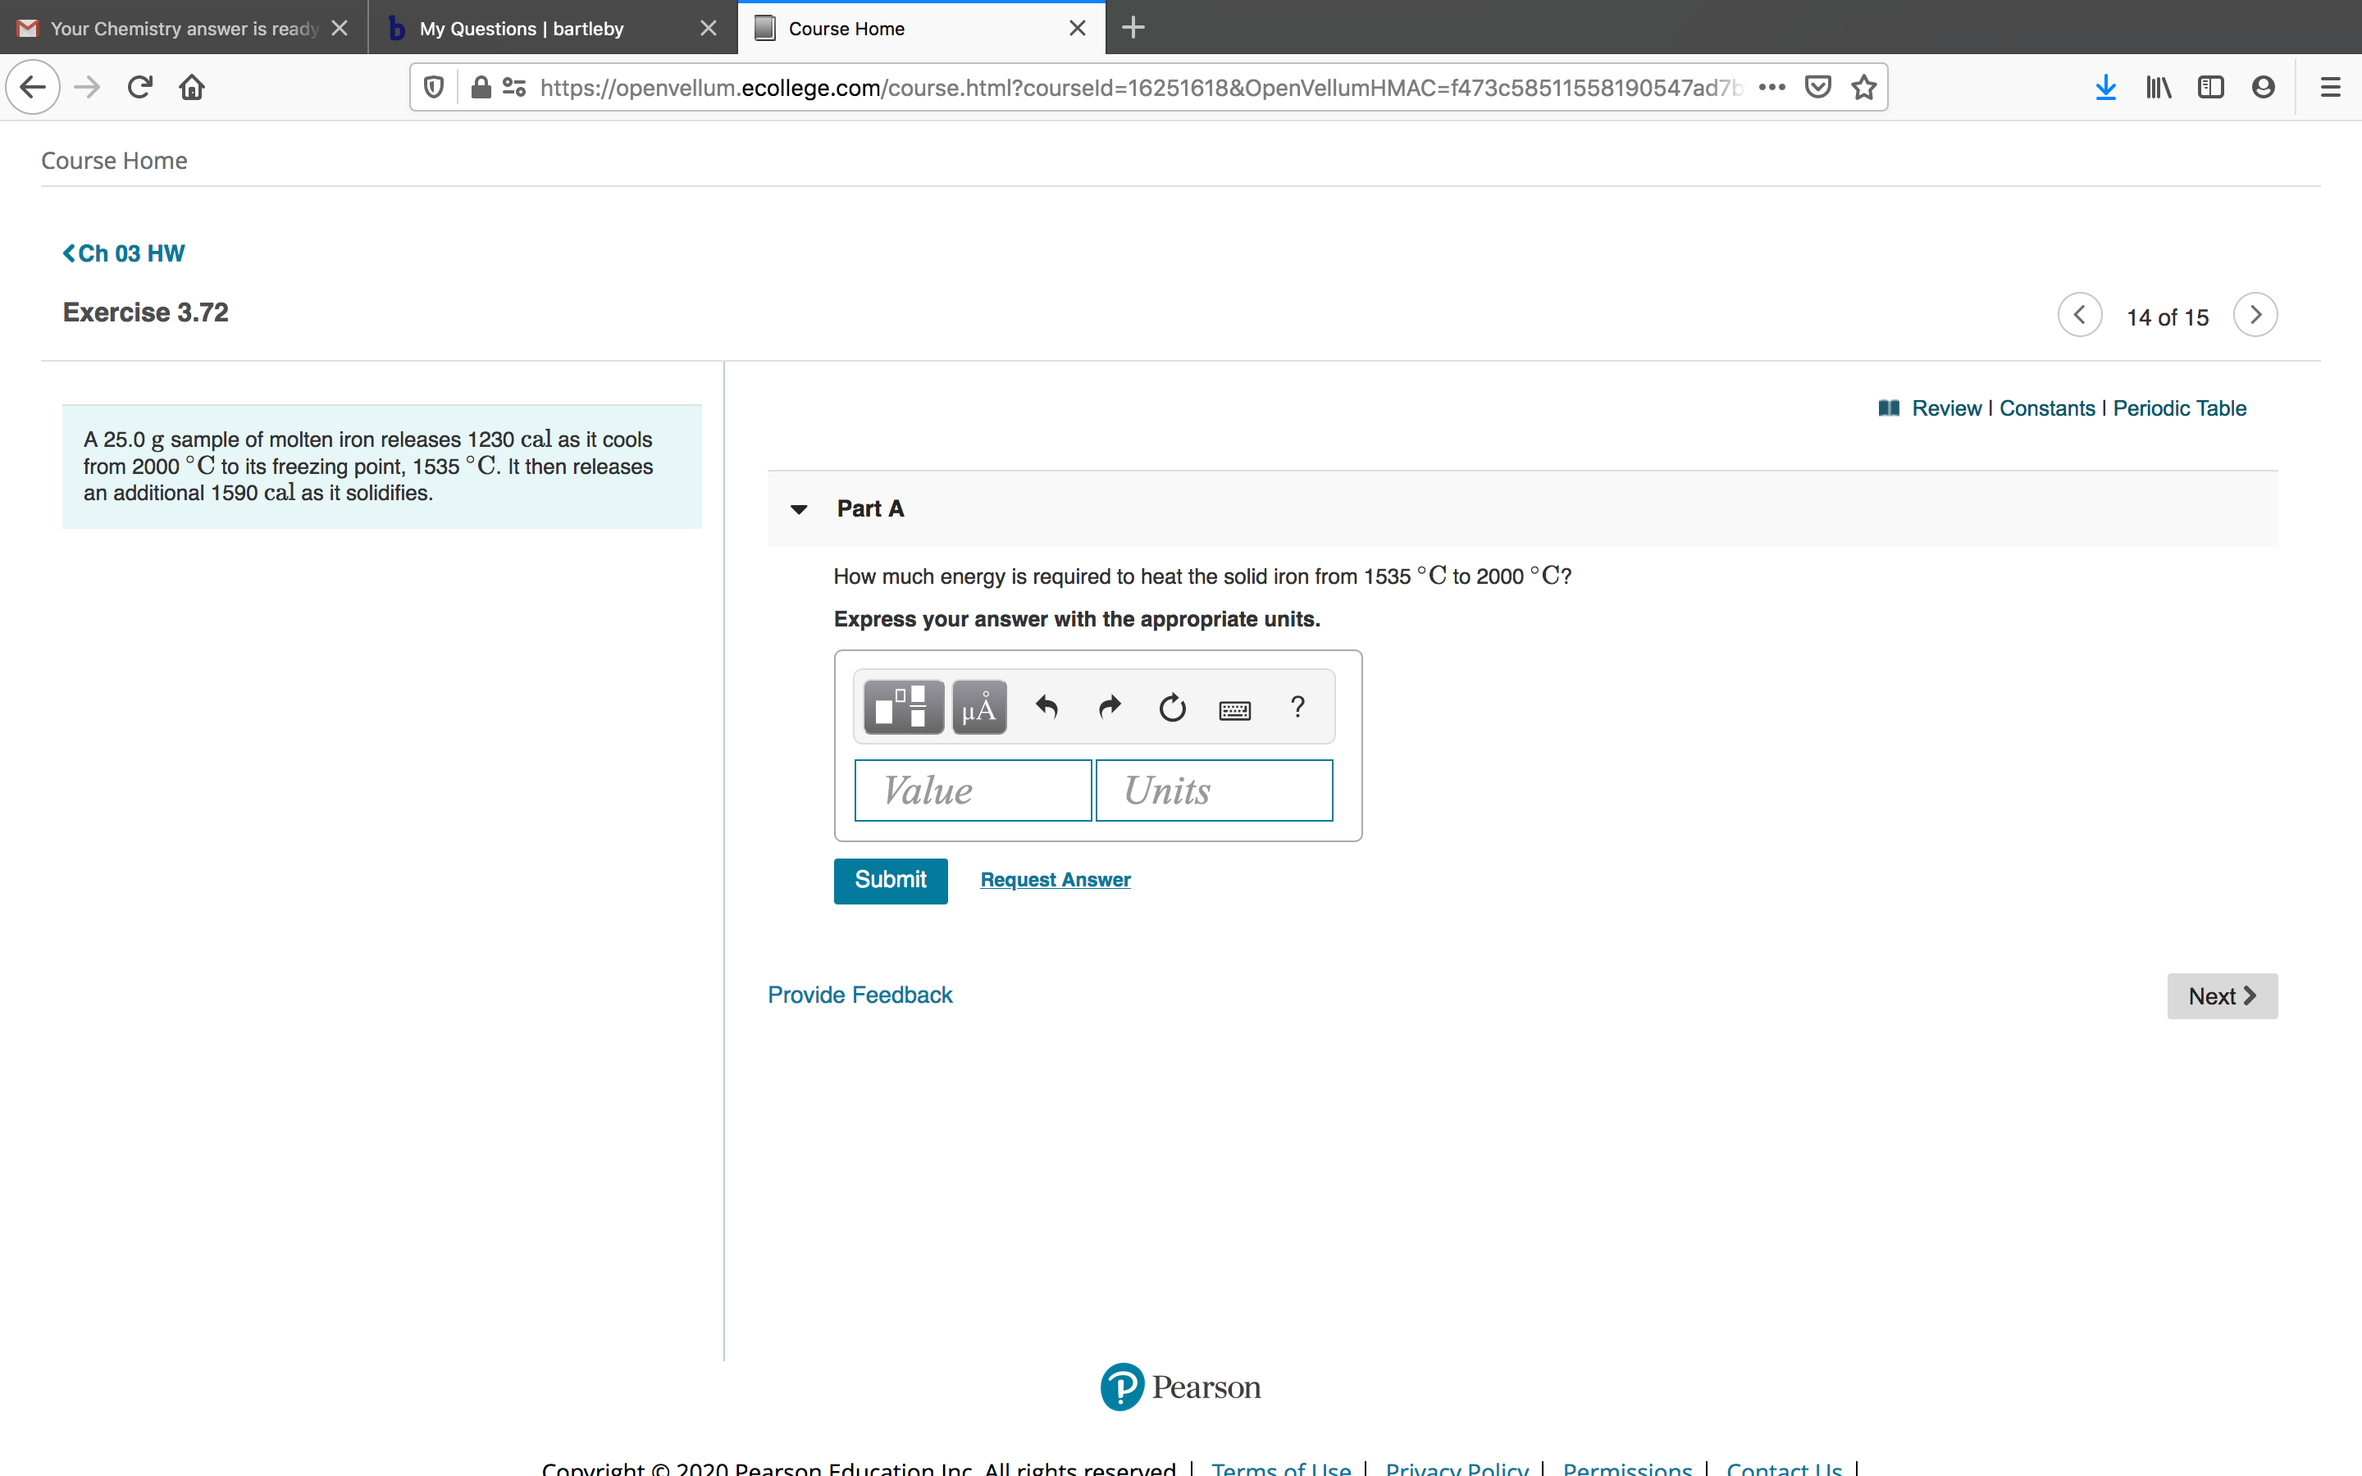Click the redo arrow icon in answer toolbar
Screen dimensions: 2362x1476
(x=1107, y=706)
